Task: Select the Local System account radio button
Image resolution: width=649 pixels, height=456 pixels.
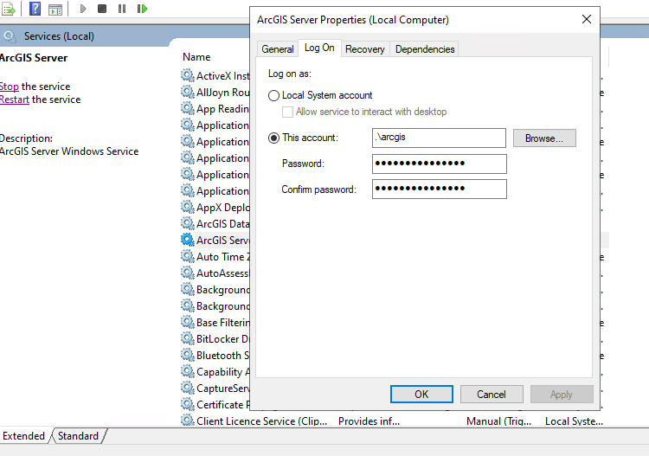Action: pos(274,95)
